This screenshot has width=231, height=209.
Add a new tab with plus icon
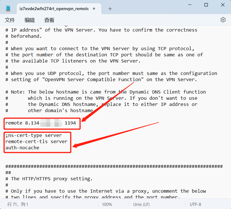tap(110, 9)
